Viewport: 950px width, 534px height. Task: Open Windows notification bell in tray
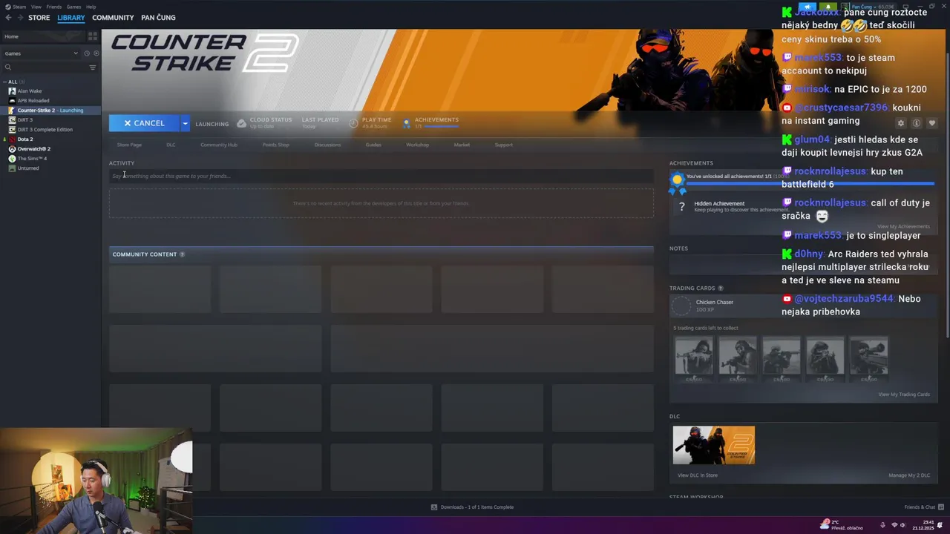click(940, 525)
